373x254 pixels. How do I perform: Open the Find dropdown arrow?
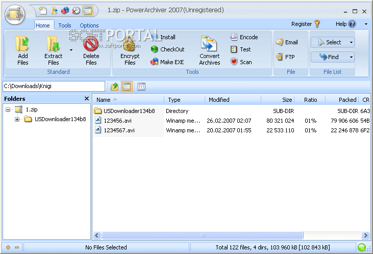[351, 57]
